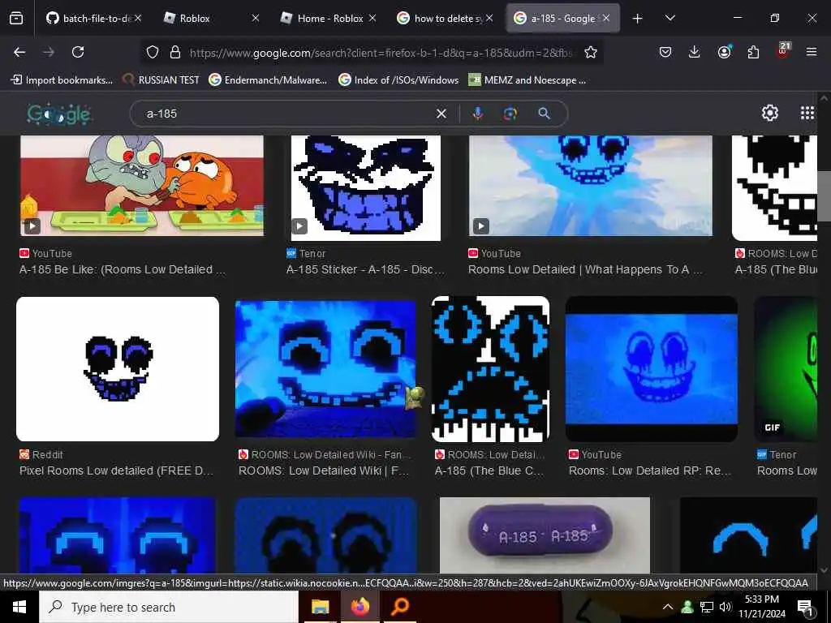Click A-185 Sticker - A-185 - Disc title
This screenshot has height=623, width=831.
pyautogui.click(x=365, y=269)
